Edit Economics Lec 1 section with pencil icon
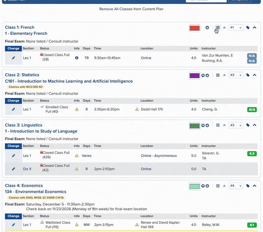The height and width of the screenshot is (232, 263). (14, 225)
